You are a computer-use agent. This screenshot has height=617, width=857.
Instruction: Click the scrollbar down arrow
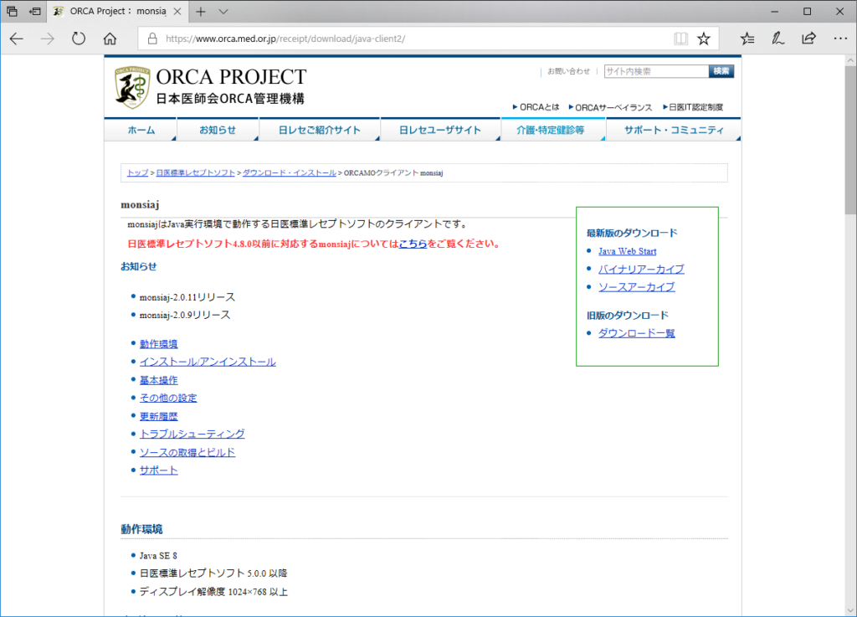(x=850, y=610)
